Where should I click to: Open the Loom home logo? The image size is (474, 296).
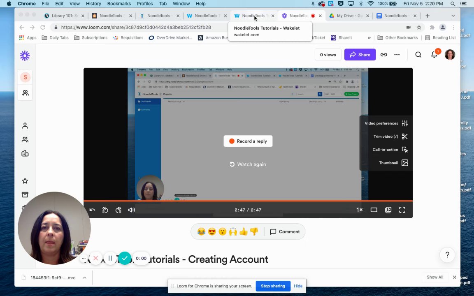coord(25,55)
